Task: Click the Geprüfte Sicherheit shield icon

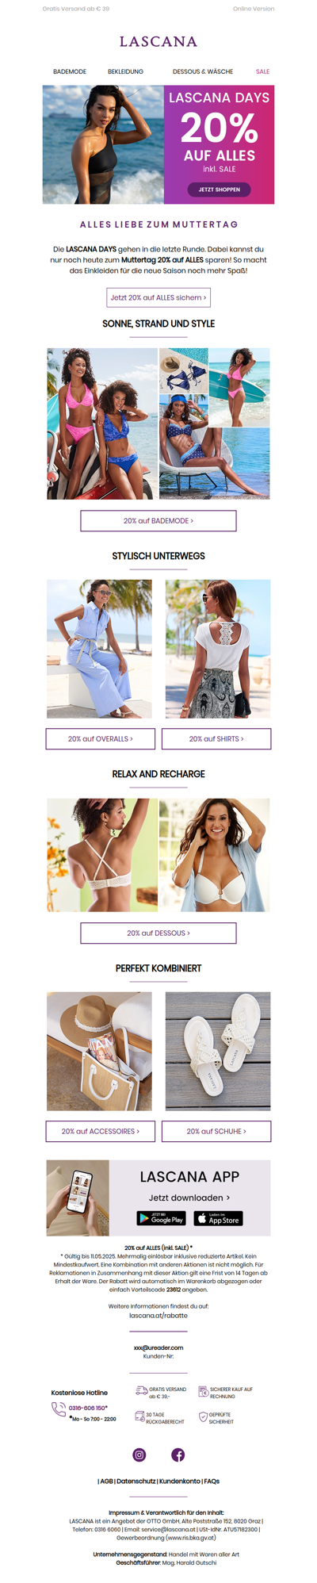Action: click(x=203, y=1416)
